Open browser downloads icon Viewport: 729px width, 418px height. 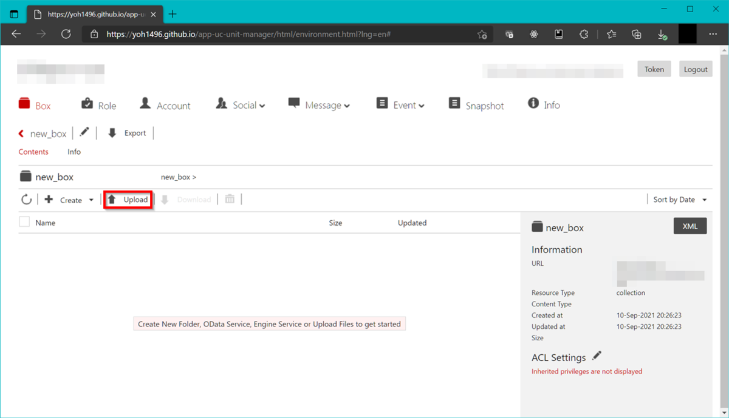(662, 35)
